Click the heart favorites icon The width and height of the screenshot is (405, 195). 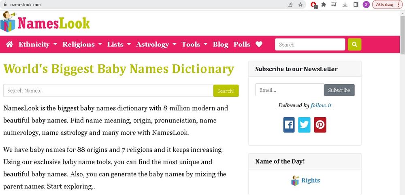tap(259, 45)
